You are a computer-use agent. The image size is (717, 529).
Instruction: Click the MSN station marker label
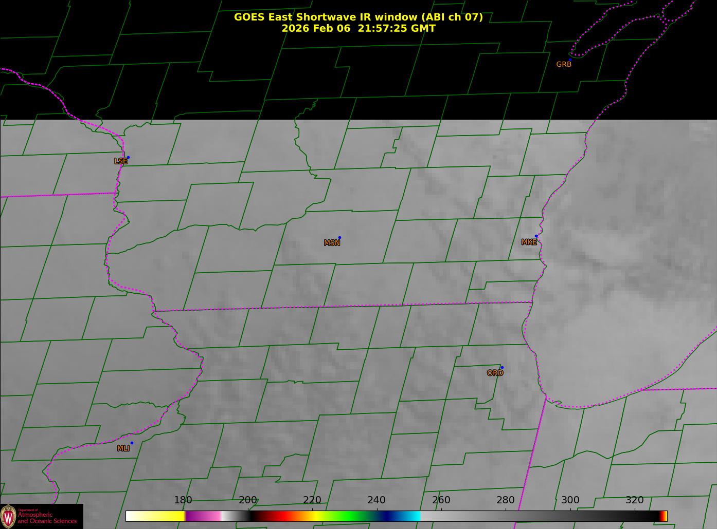click(x=332, y=243)
